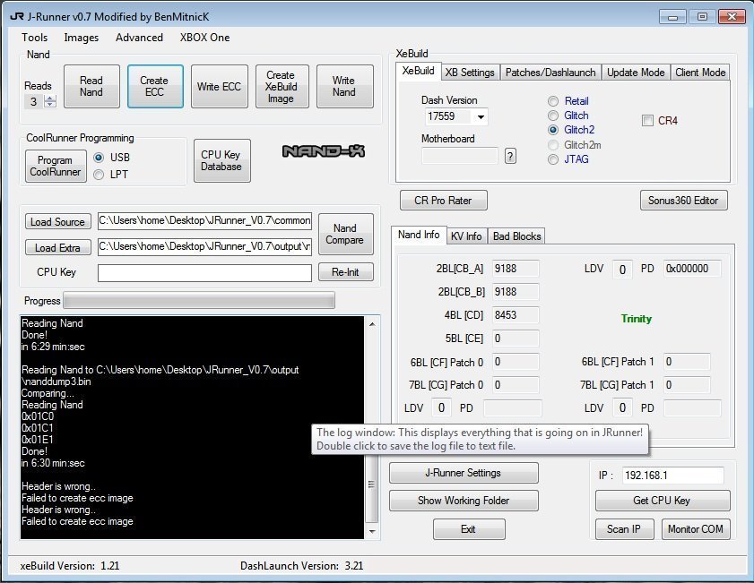Enable the CR4 checkbox
Viewport: 754px width, 583px height.
[647, 121]
